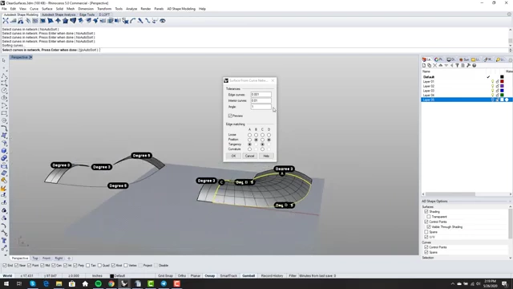This screenshot has height=289, width=513.
Task: Click the lock icon for Layer 04
Action: coord(497,95)
